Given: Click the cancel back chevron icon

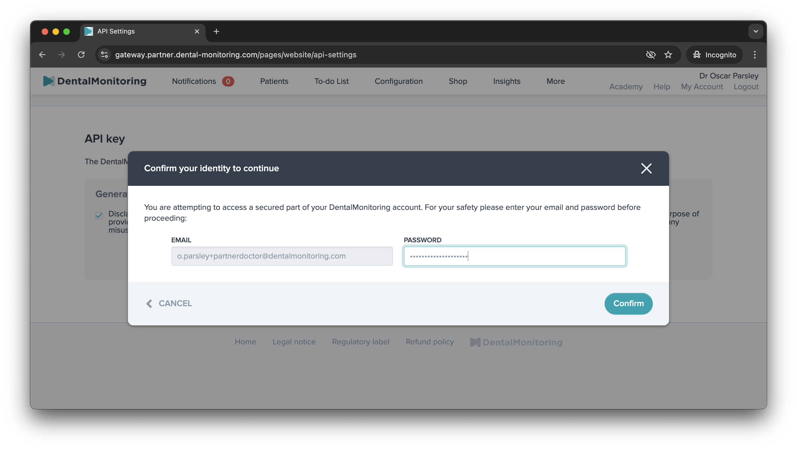Looking at the screenshot, I should coord(149,303).
